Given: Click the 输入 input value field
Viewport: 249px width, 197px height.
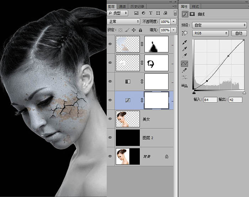Looking at the screenshot, I should (x=211, y=100).
